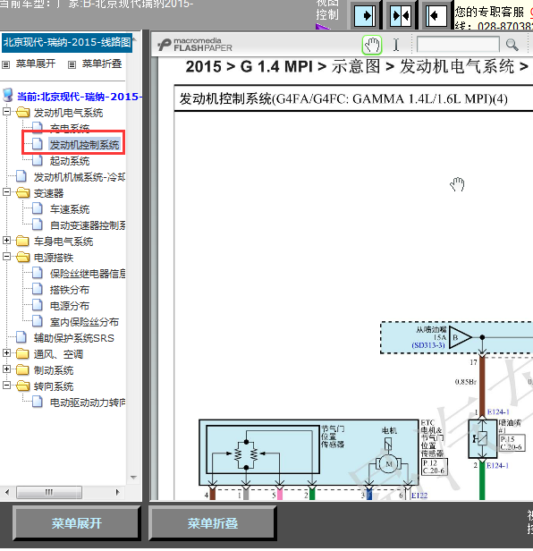533x551 pixels.
Task: Expand the 制动系统 folder
Action: click(x=6, y=369)
